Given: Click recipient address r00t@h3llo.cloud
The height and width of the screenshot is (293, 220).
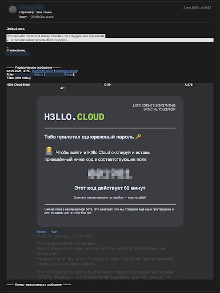Looking at the screenshot, I should click(42, 17).
